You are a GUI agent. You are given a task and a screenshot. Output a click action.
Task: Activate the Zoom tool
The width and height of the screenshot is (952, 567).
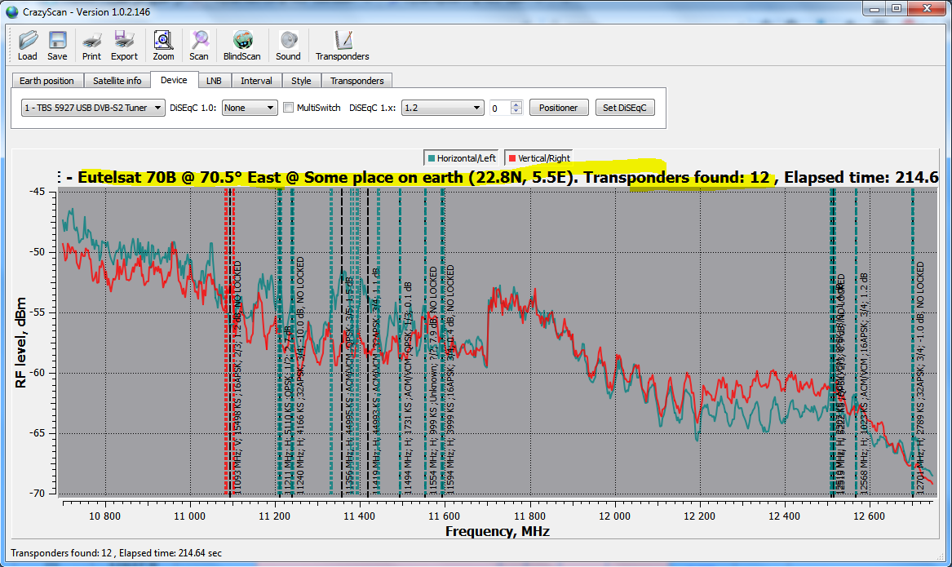(x=163, y=45)
